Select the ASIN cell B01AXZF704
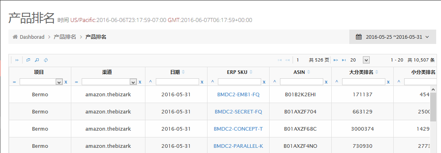This screenshot has height=153, width=441. pos(300,112)
